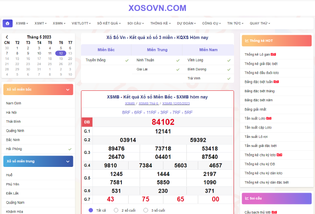Open Tần suất Lô rơi
Screen dimensions: 315x214
[x=256, y=136]
